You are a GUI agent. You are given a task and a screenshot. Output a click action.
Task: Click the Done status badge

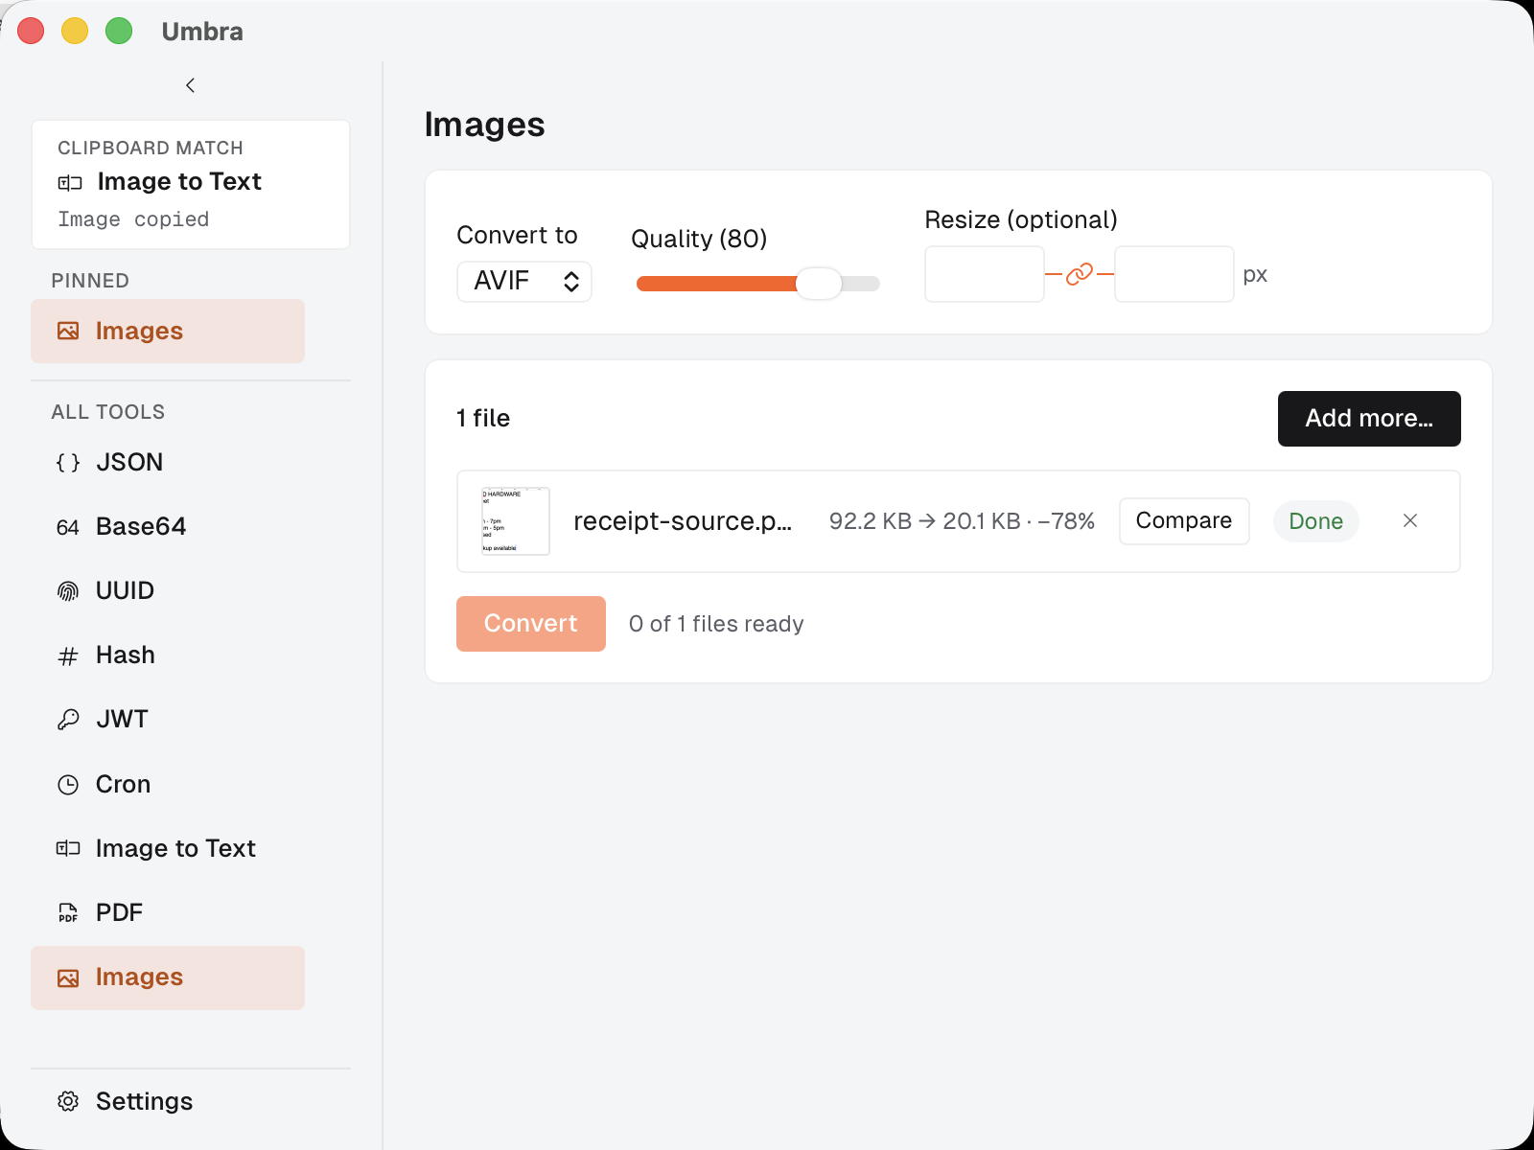1316,521
